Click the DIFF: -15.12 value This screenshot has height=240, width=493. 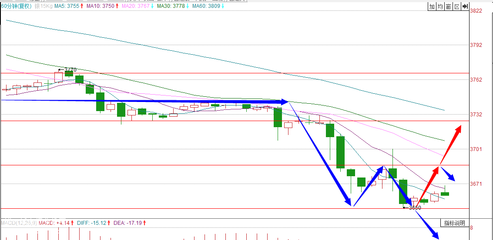click(x=91, y=223)
